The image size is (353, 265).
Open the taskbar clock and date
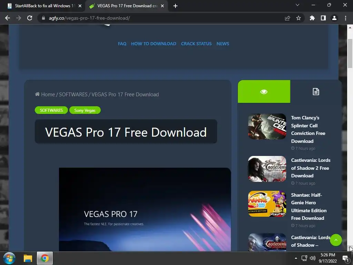pos(328,258)
